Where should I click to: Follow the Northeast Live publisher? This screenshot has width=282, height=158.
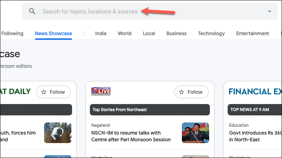point(191,92)
